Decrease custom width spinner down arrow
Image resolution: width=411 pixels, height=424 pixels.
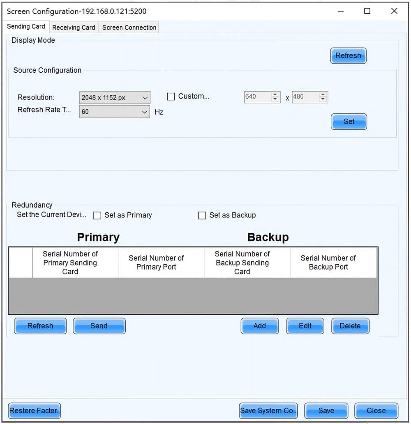[275, 99]
